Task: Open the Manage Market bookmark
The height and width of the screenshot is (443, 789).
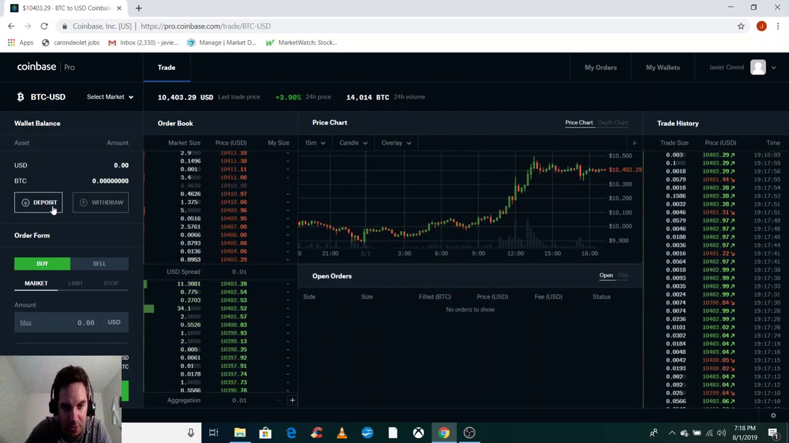Action: click(221, 42)
